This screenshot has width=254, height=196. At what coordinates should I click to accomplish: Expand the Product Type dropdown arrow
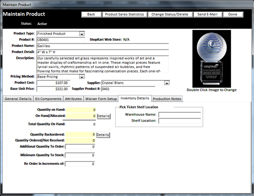tap(82, 34)
